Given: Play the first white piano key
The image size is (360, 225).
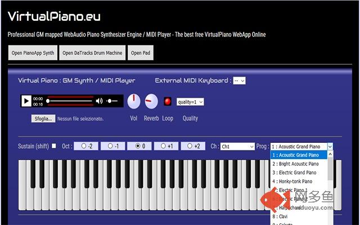Looking at the screenshot, I should pyautogui.click(x=22, y=185).
